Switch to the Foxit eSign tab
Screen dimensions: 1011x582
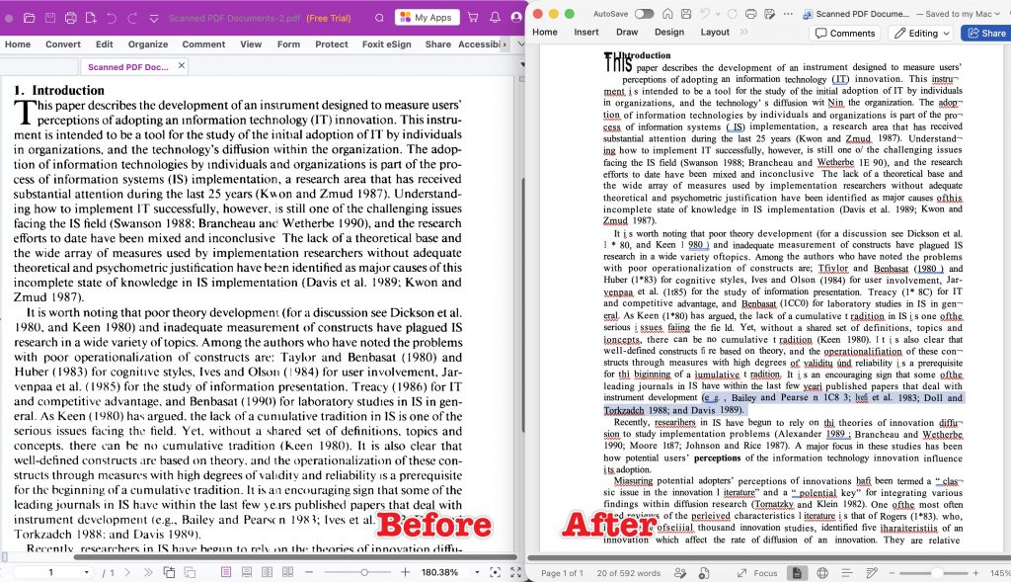pos(386,44)
